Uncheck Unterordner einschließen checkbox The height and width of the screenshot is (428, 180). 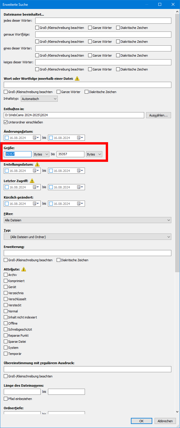pyautogui.click(x=6, y=122)
